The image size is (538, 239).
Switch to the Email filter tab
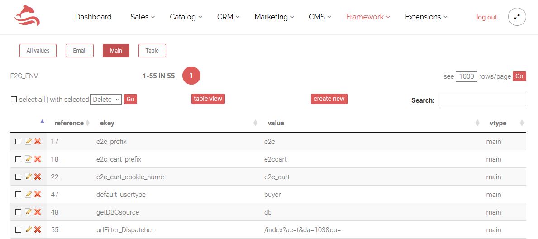click(80, 51)
